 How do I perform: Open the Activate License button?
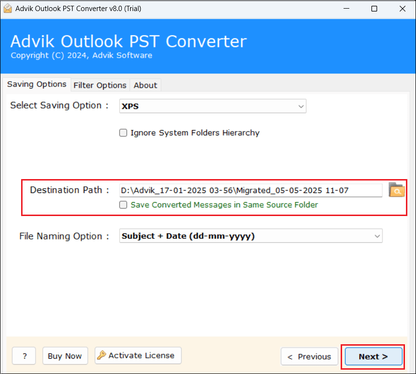pos(138,355)
